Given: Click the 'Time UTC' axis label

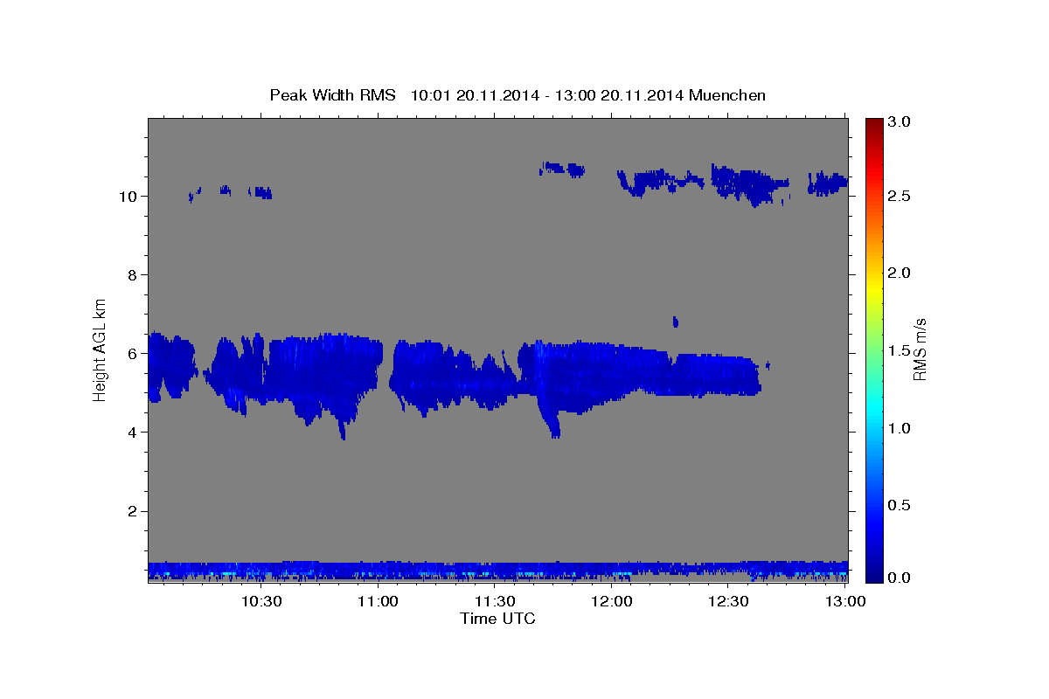Looking at the screenshot, I should tap(497, 619).
